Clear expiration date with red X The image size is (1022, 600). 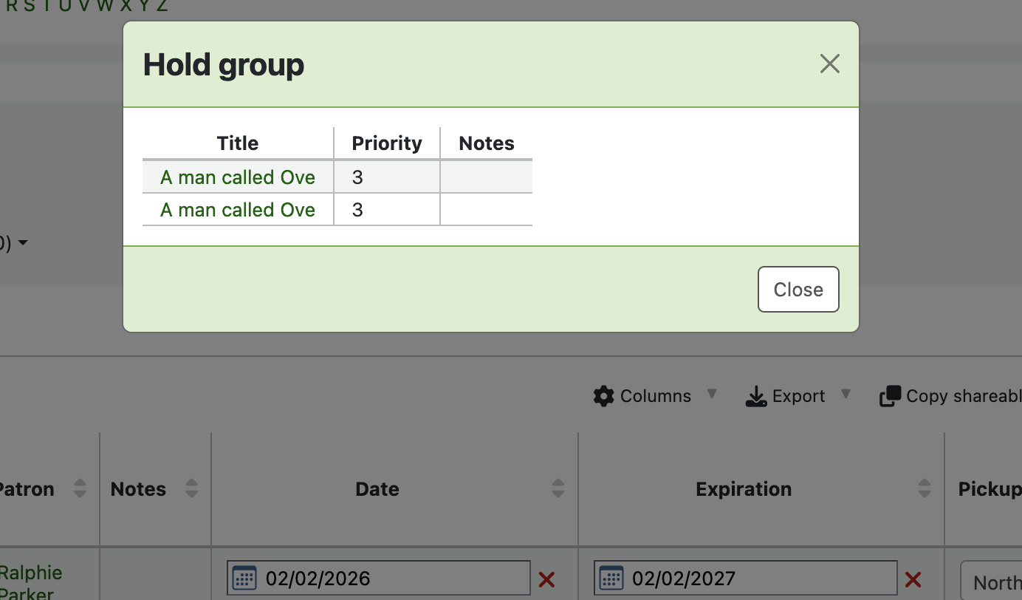click(913, 579)
